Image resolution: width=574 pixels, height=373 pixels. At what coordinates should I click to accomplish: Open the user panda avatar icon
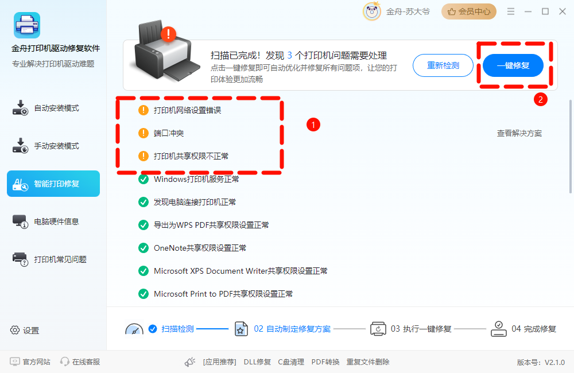(371, 11)
